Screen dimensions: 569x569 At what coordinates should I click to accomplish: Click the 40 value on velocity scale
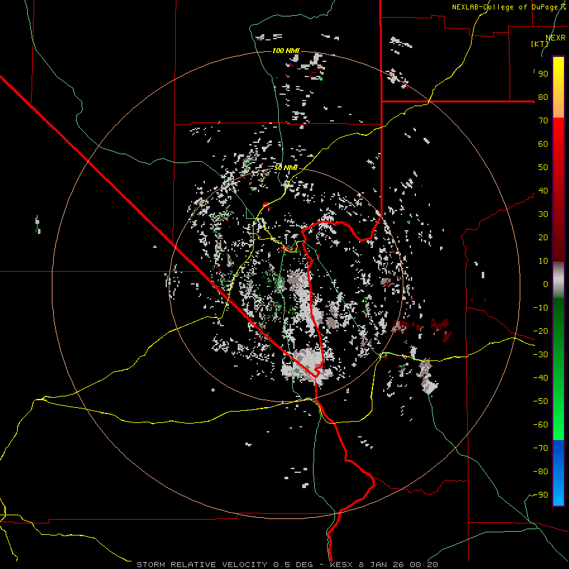(x=543, y=191)
